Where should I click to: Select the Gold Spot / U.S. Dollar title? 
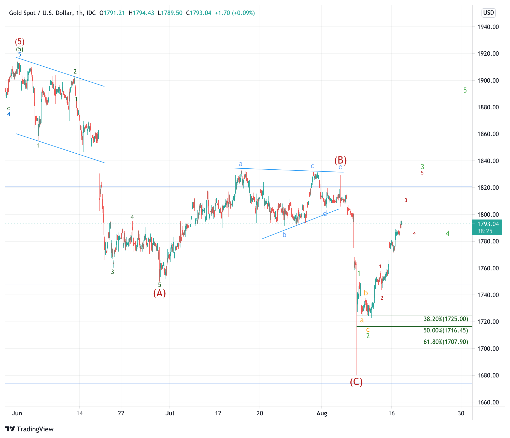(41, 13)
